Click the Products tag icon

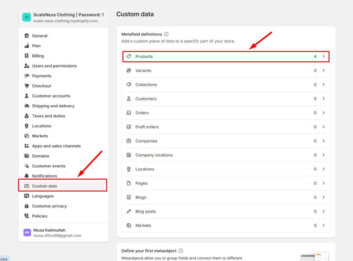pyautogui.click(x=129, y=56)
